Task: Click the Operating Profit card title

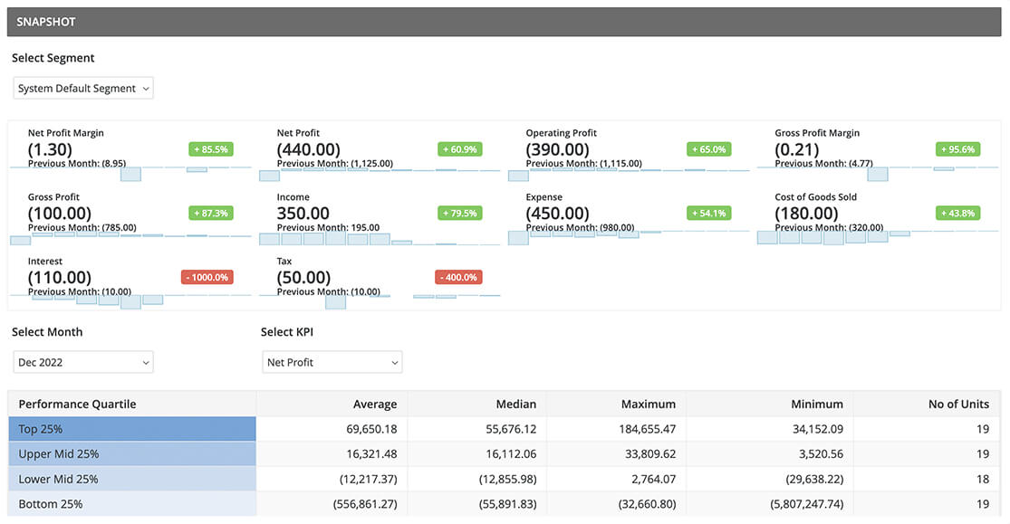Action: click(x=561, y=133)
